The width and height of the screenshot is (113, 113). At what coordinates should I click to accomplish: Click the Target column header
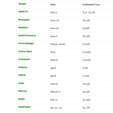point(22,4)
